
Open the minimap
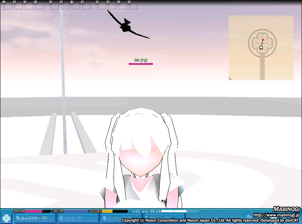coord(261,48)
